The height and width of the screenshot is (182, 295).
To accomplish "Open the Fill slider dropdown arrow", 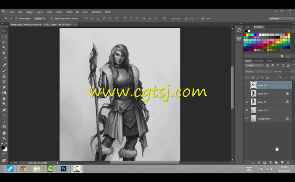I will point(292,78).
